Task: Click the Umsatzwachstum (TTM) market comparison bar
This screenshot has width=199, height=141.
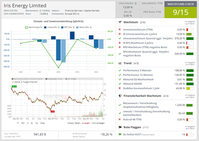Action: click(x=190, y=30)
